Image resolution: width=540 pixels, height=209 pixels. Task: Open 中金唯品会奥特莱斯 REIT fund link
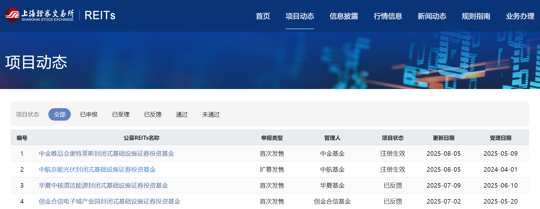tap(107, 153)
